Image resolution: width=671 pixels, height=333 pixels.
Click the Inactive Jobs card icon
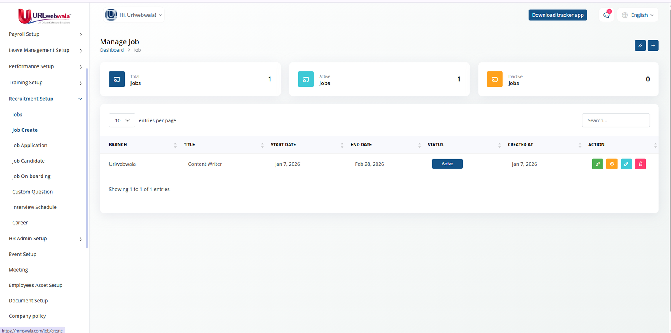(495, 79)
